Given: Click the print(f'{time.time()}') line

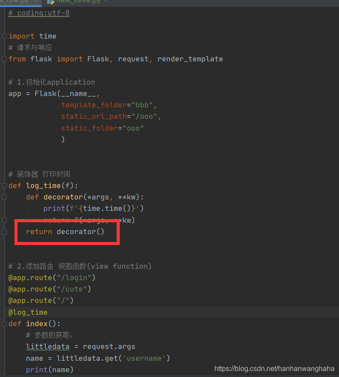Looking at the screenshot, I should [x=93, y=209].
